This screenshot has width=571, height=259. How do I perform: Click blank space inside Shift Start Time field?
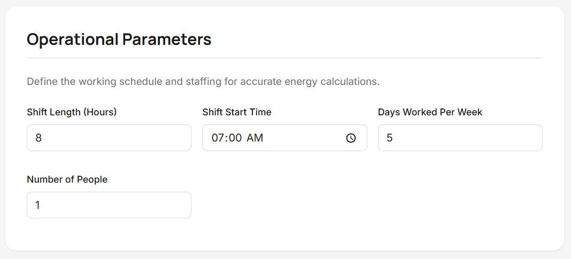coord(304,138)
